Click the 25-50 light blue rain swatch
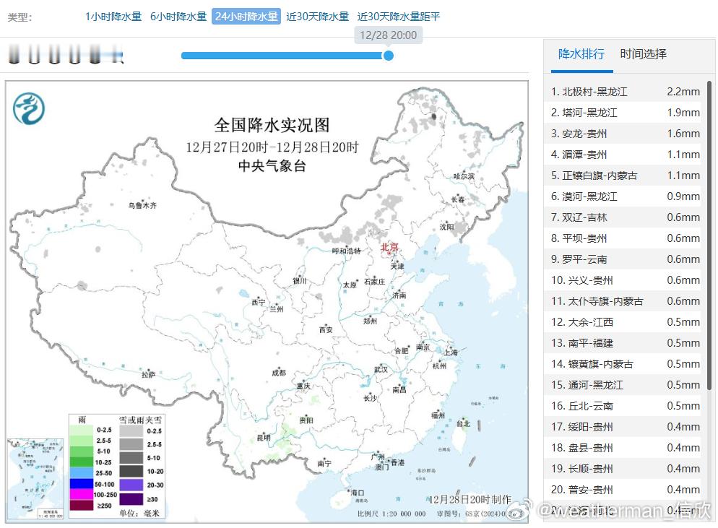Image resolution: width=718 pixels, height=528 pixels. coord(82,473)
